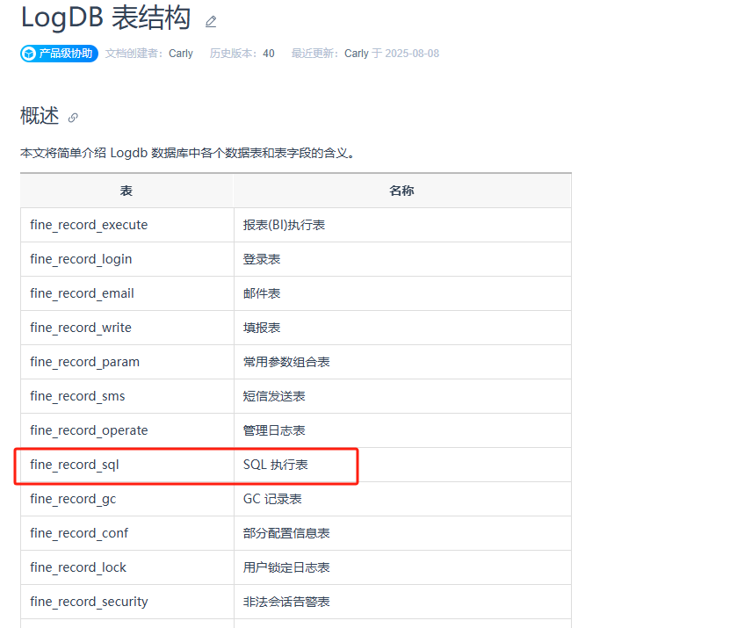The height and width of the screenshot is (628, 737).
Task: Select the fine_record_operate cell
Action: 126,431
